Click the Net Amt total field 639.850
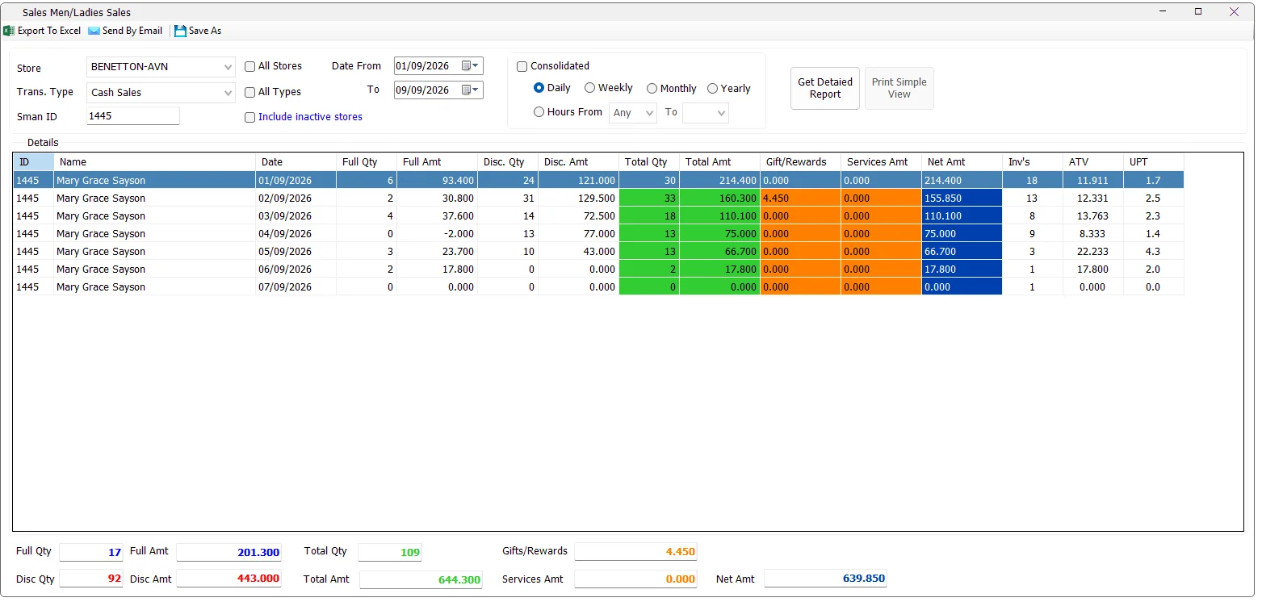Image resolution: width=1262 pixels, height=602 pixels. (x=826, y=579)
